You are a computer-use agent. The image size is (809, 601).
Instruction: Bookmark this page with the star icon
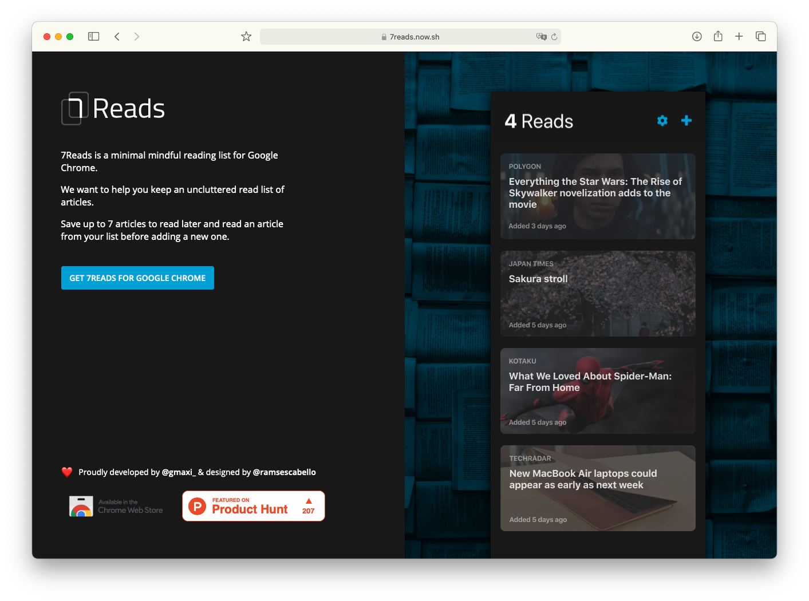pyautogui.click(x=246, y=37)
